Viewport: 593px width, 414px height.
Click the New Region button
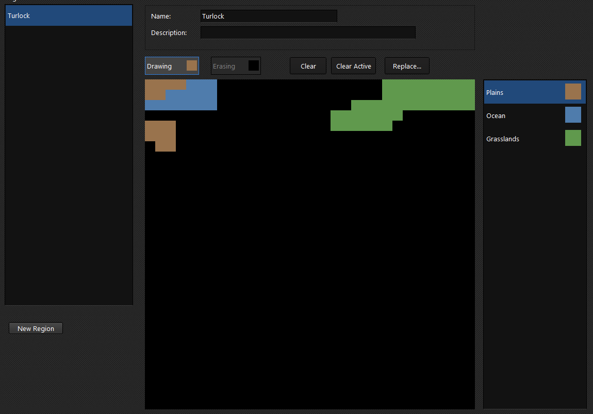pos(36,328)
